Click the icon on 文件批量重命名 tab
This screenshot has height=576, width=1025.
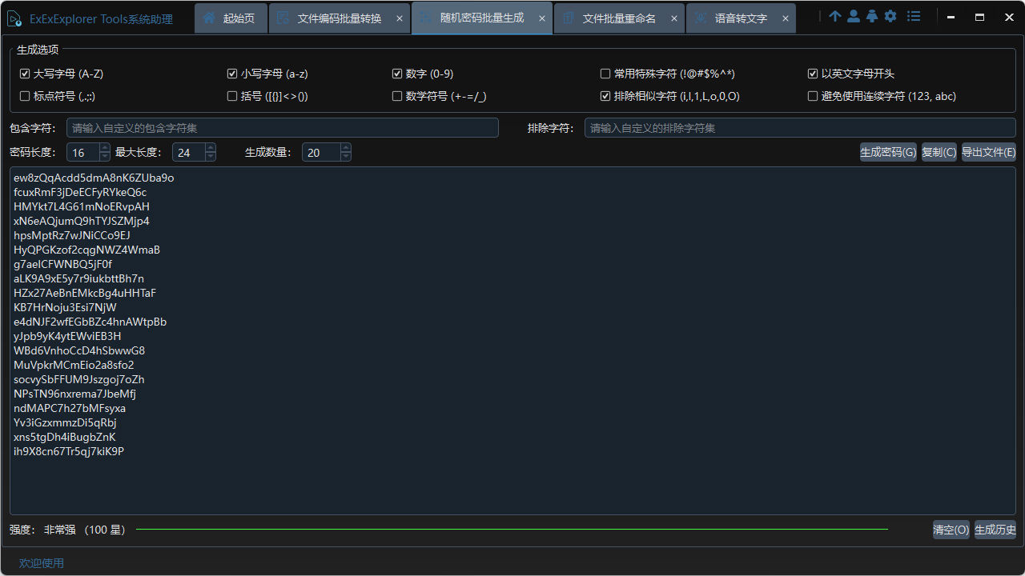coord(568,18)
